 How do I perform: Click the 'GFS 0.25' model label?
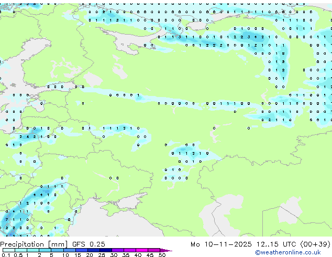pos(88,244)
